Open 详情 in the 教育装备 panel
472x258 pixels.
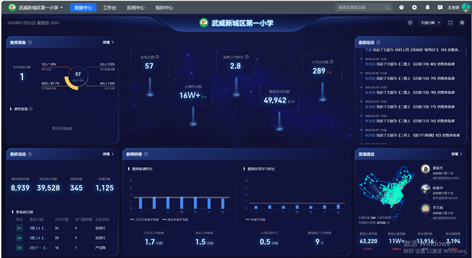click(109, 42)
